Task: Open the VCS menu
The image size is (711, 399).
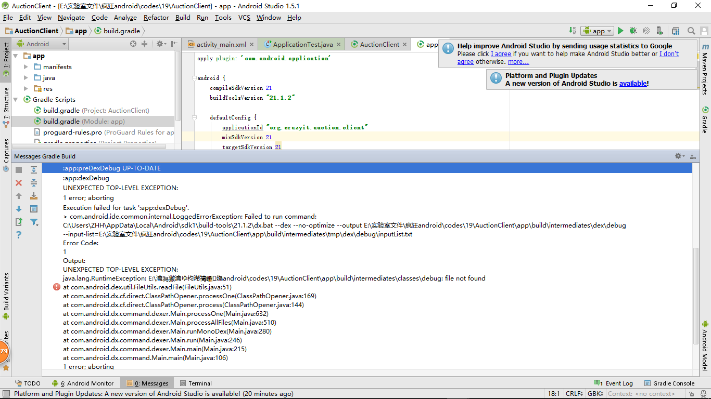Action: [244, 17]
